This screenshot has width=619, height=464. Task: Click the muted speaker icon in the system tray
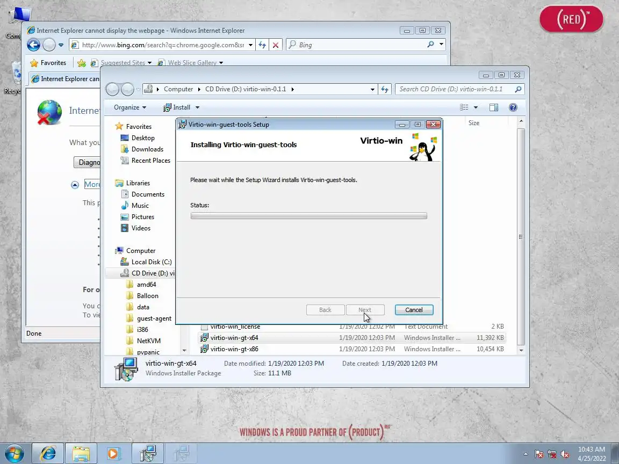565,454
